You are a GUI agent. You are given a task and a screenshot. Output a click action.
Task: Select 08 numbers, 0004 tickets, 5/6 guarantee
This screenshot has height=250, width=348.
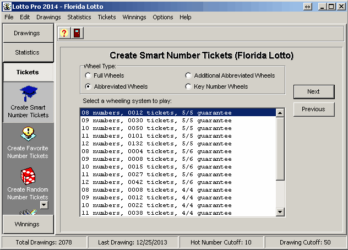click(x=178, y=151)
